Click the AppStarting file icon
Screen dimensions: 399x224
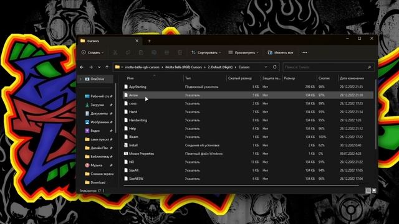[x=126, y=87]
